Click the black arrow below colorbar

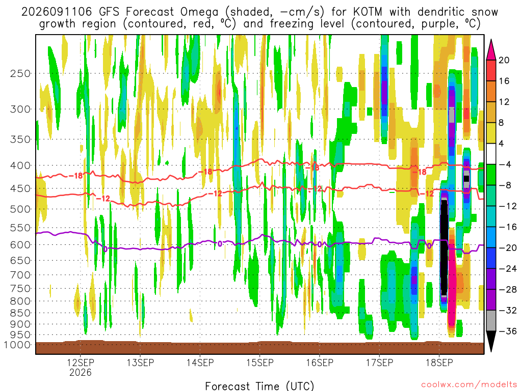coord(491,342)
